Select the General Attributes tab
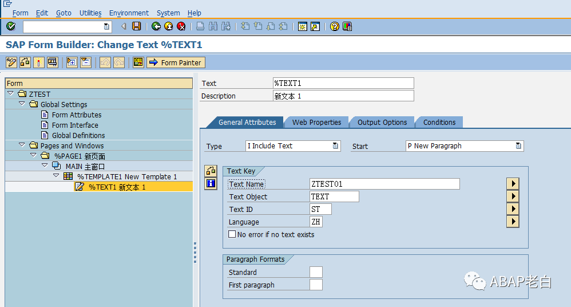This screenshot has height=307, width=571. point(247,122)
